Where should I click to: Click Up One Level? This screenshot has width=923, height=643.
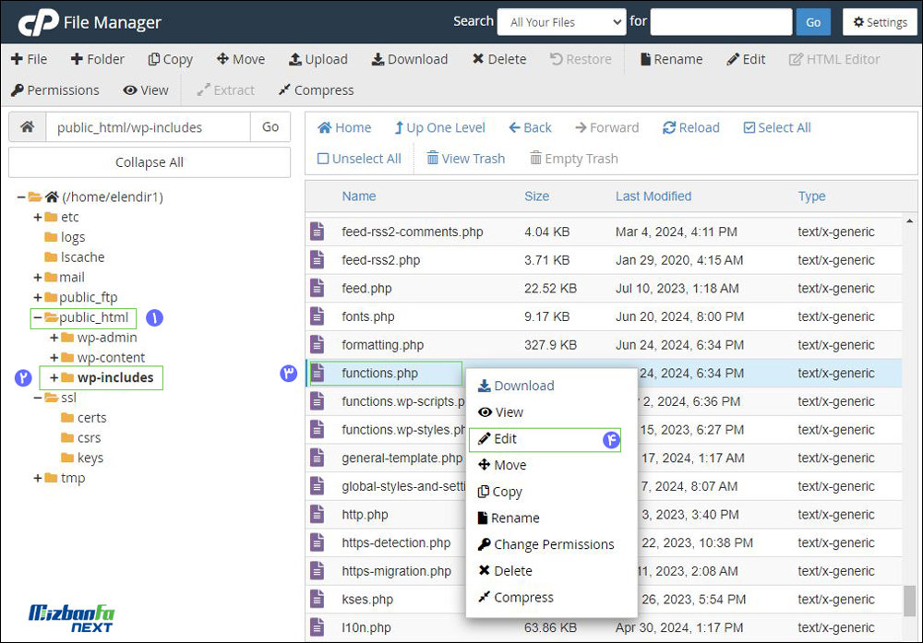[439, 127]
